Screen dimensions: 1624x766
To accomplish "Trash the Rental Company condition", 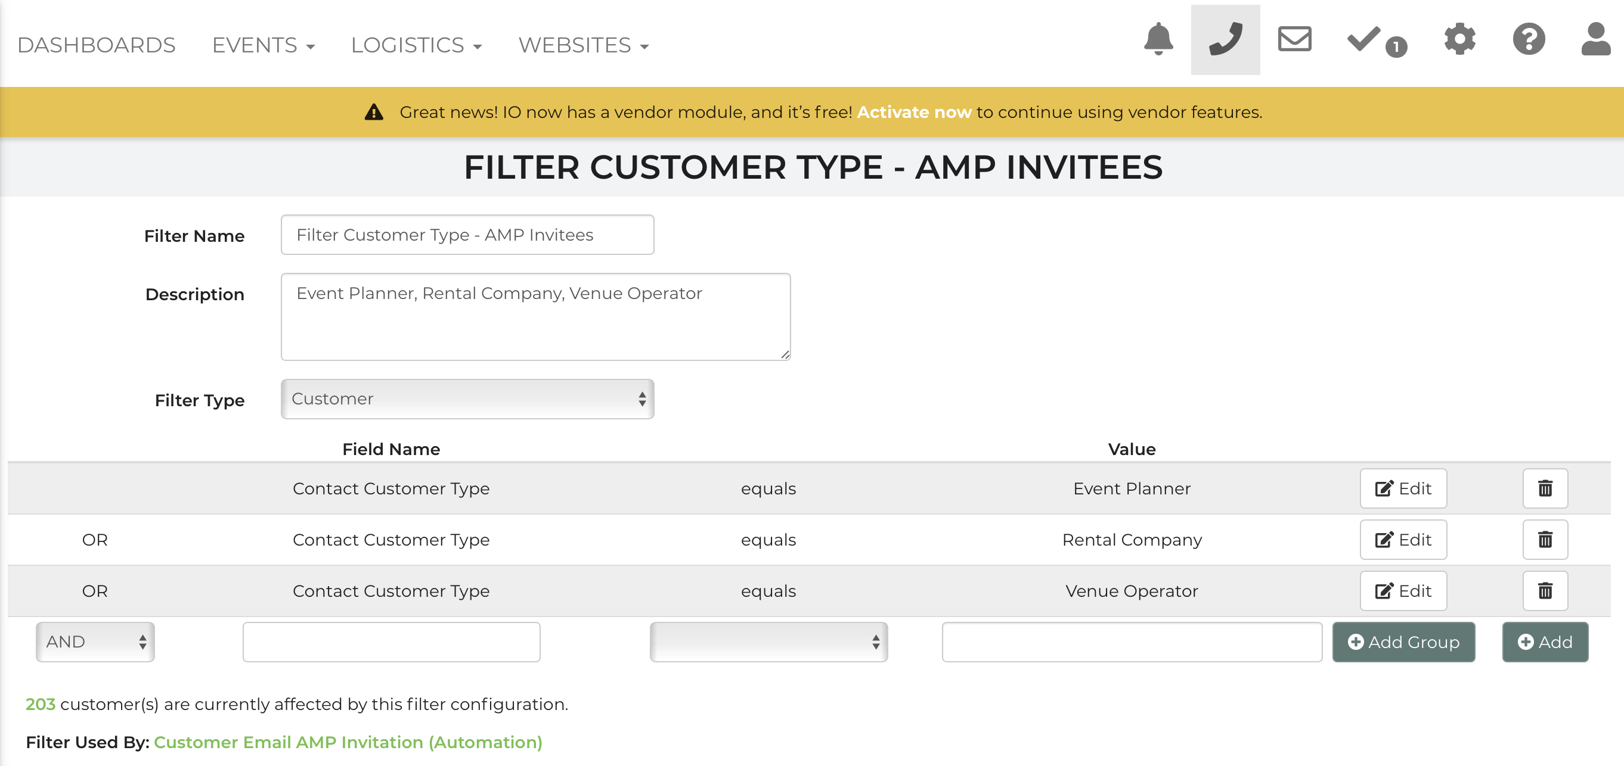I will click(x=1545, y=540).
